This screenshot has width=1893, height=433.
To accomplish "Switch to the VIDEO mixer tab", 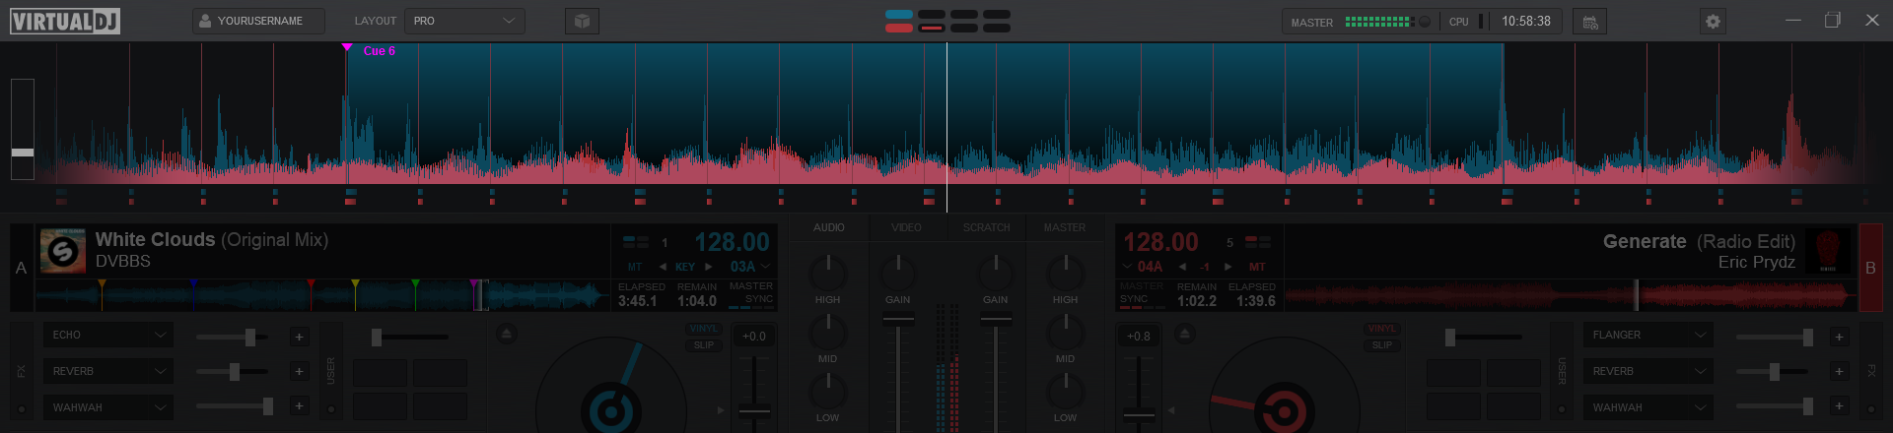I will 907,227.
